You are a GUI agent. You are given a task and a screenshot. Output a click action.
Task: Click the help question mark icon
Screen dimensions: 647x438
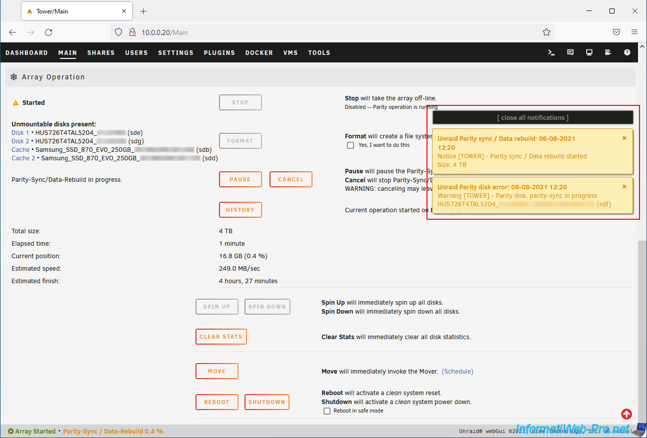627,52
